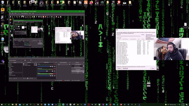Click Start Streaming in OBS Controls
This screenshot has width=189, height=106.
(x=78, y=64)
